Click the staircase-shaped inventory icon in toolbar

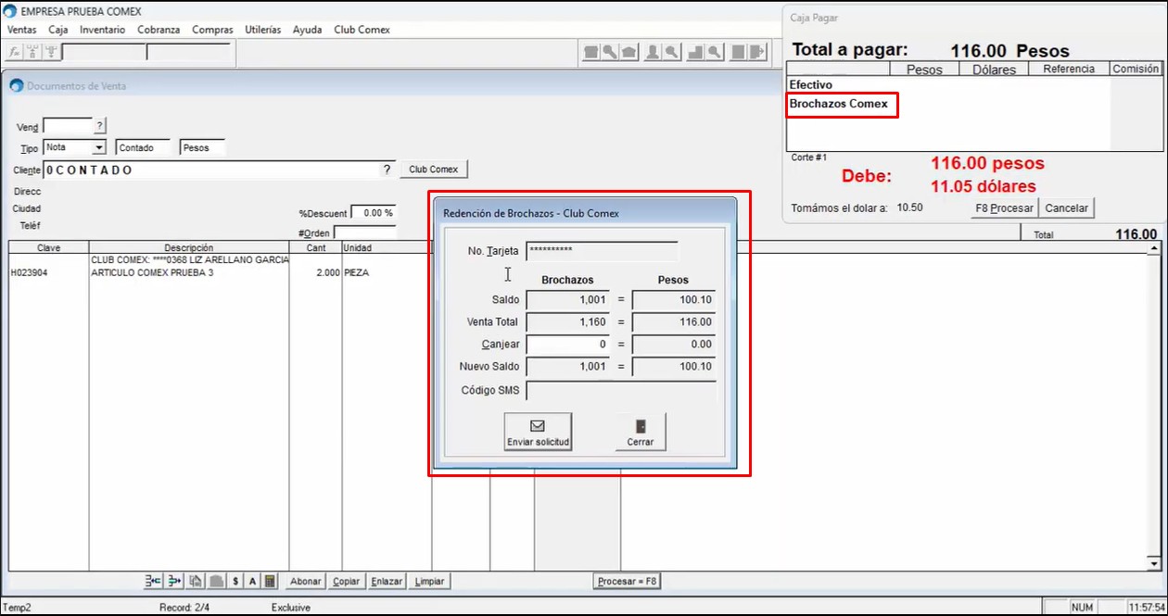click(x=696, y=53)
